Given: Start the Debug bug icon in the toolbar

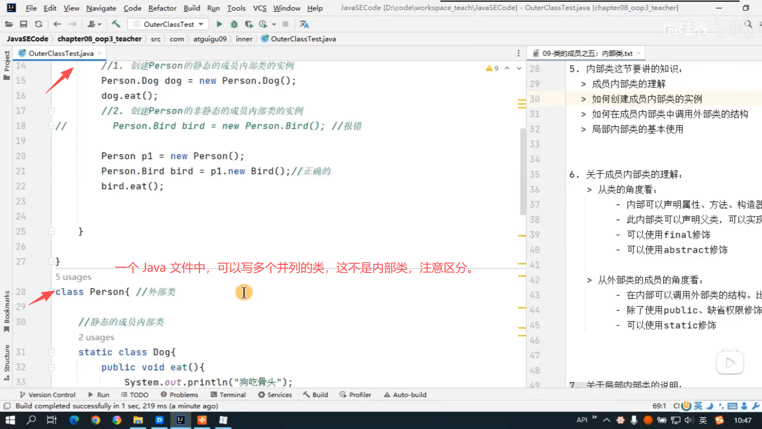Looking at the screenshot, I should click(234, 24).
